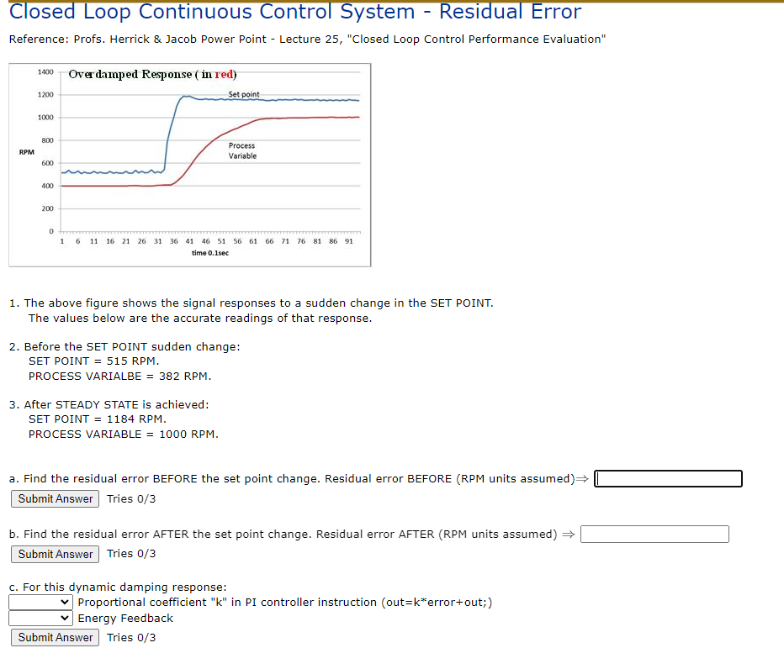Submit the answer for residual error BEFORE
The height and width of the screenshot is (648, 784).
(x=54, y=498)
